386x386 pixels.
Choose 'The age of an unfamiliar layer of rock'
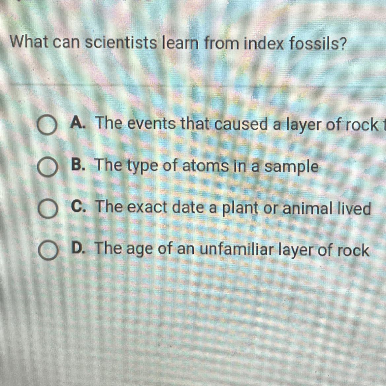pos(232,249)
